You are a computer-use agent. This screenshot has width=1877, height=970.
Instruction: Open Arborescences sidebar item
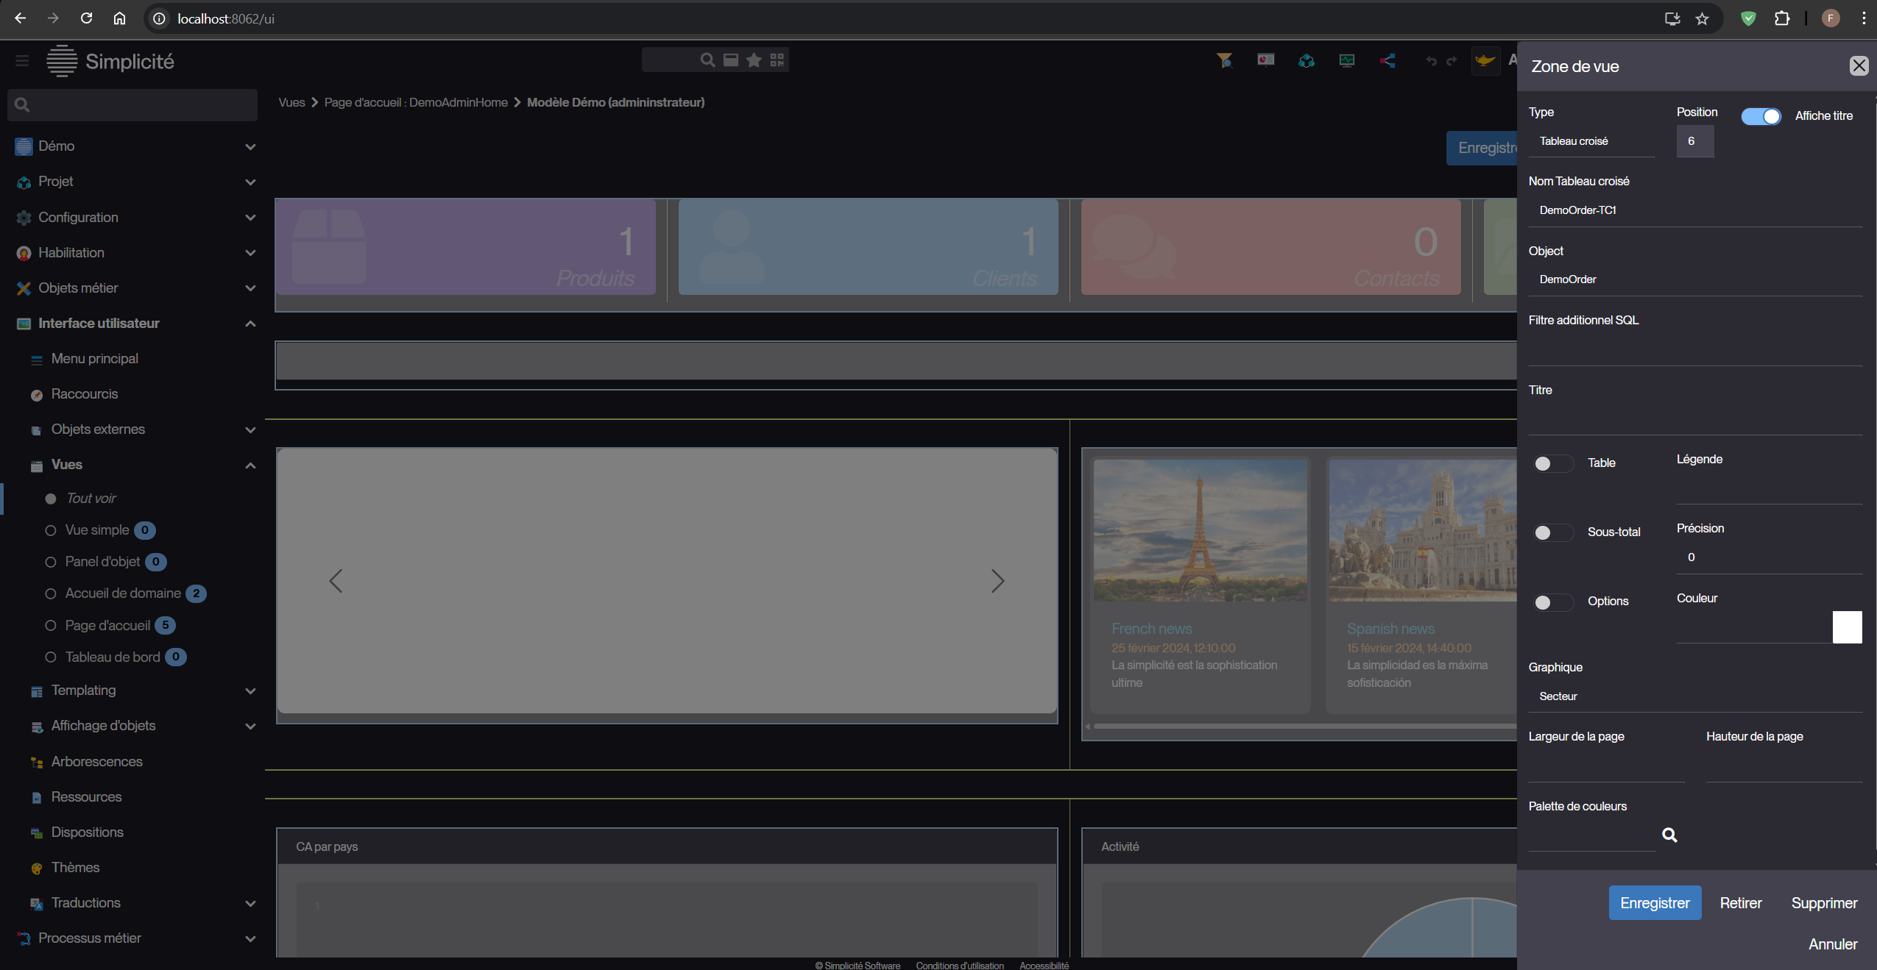[x=96, y=761]
